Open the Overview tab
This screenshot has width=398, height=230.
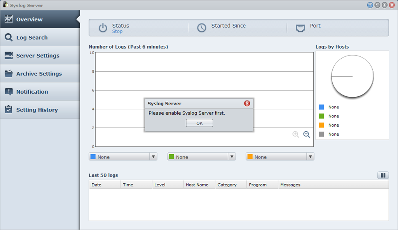click(x=39, y=19)
